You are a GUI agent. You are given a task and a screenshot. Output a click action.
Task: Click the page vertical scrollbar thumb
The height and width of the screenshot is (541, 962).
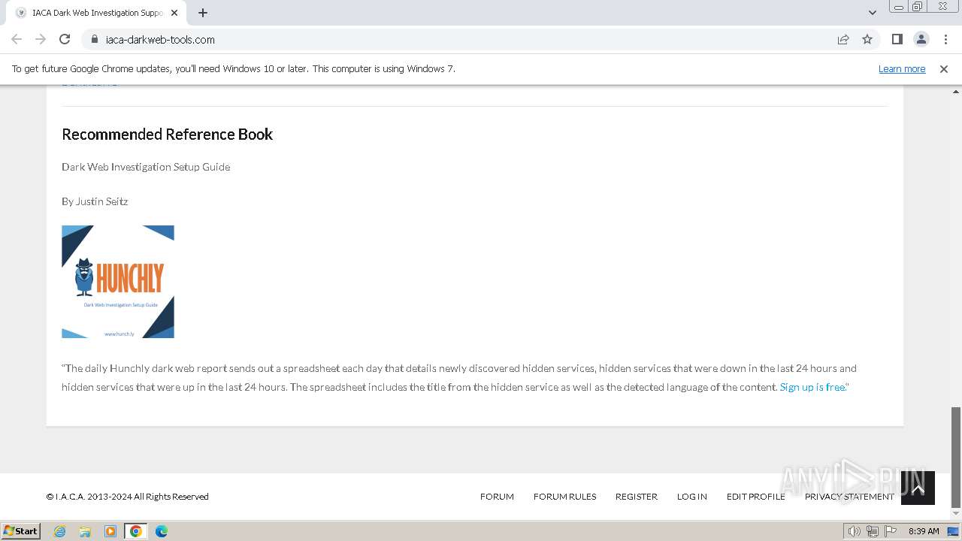tap(956, 457)
